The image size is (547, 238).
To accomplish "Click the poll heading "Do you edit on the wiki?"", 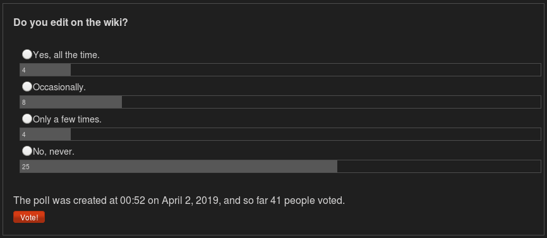I will click(x=71, y=23).
